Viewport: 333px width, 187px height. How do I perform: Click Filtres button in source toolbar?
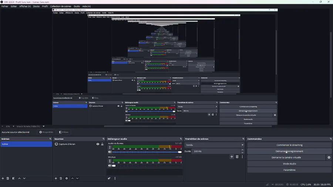coord(64,132)
